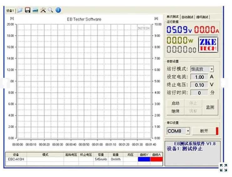232x177 pixels.
Task: Click the save floppy disk icon
Action: click(x=28, y=10)
